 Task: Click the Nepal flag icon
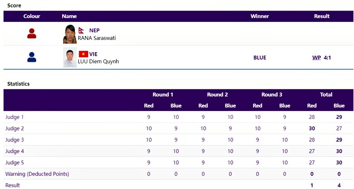point(82,31)
